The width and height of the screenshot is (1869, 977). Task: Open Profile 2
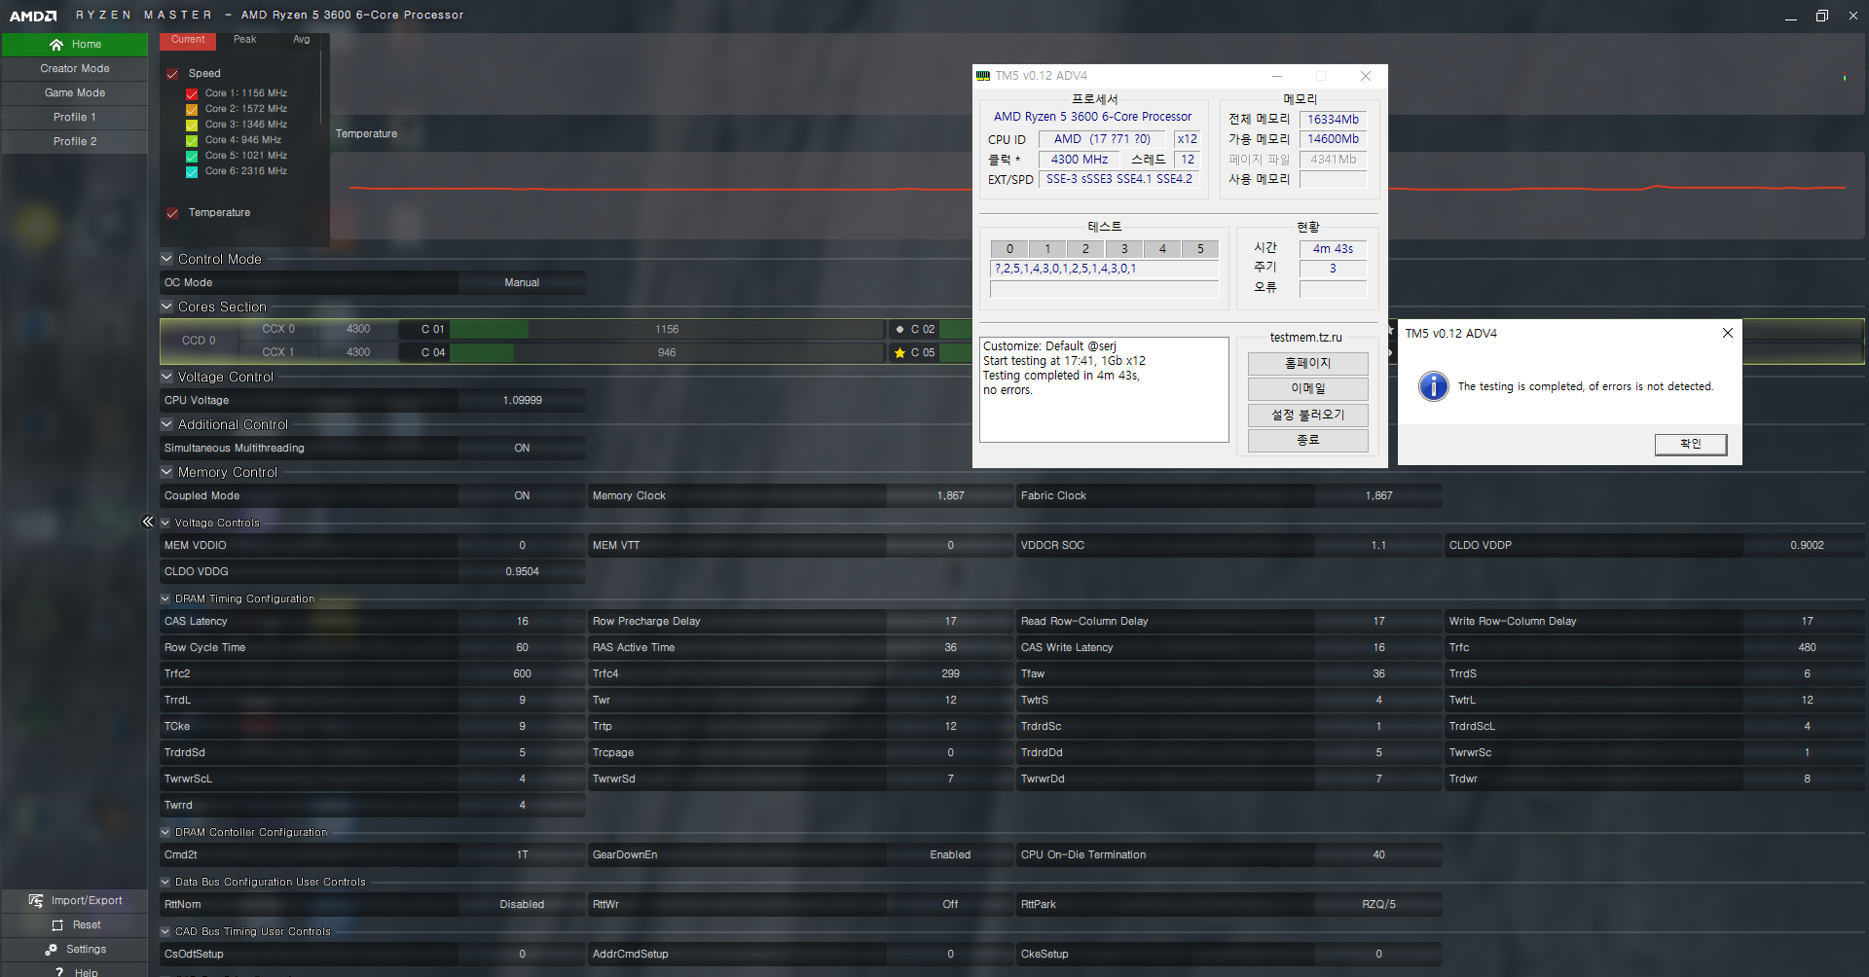pos(75,142)
